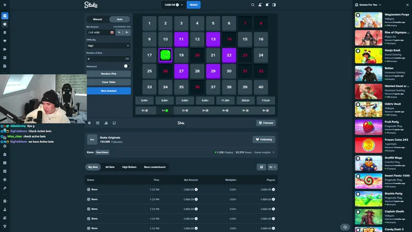Image resolution: width=412 pixels, height=232 pixels.
Task: Open the live support headset icon
Action: (345, 227)
